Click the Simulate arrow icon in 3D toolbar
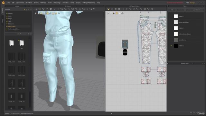Image resolution: width=206 pixels, height=116 pixels. tap(36, 9)
